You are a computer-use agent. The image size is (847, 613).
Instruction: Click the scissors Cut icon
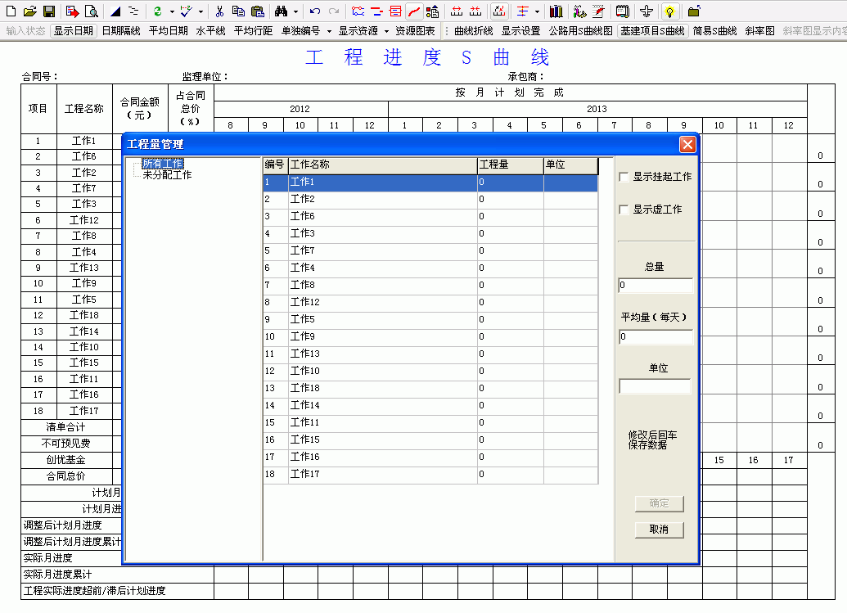(x=219, y=11)
